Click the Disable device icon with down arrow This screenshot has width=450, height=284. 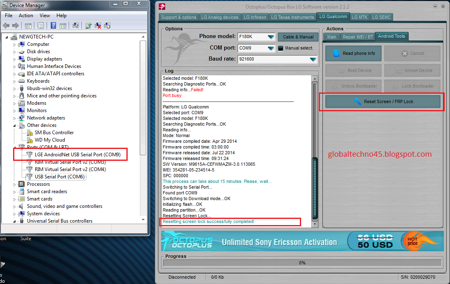pyautogui.click(x=107, y=25)
